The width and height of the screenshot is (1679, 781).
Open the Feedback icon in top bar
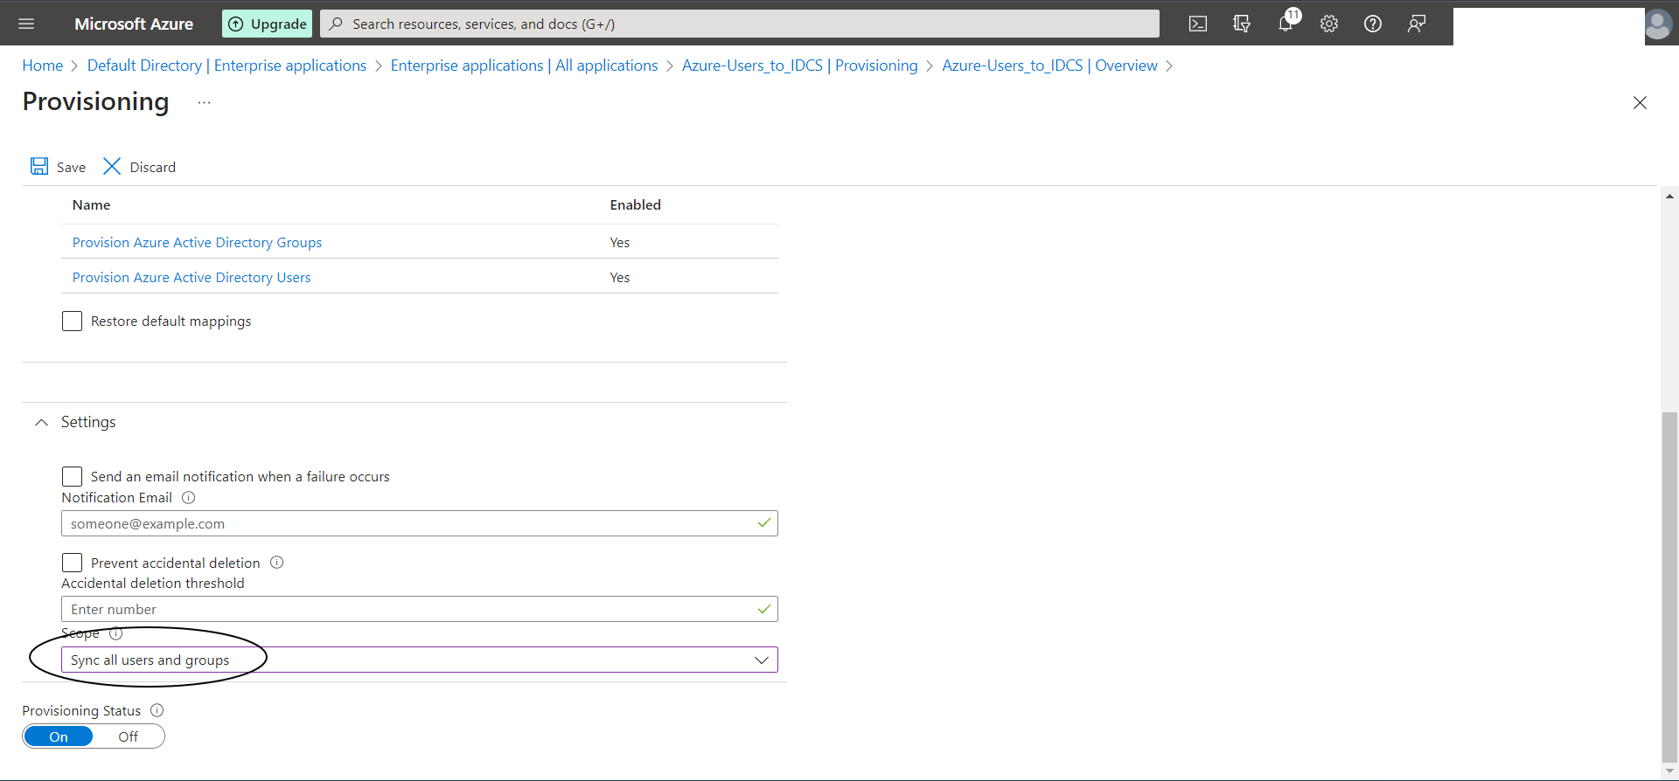pos(1417,24)
